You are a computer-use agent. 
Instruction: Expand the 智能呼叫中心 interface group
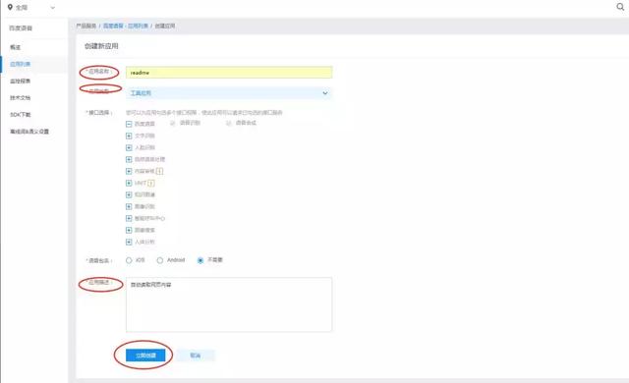tap(129, 218)
